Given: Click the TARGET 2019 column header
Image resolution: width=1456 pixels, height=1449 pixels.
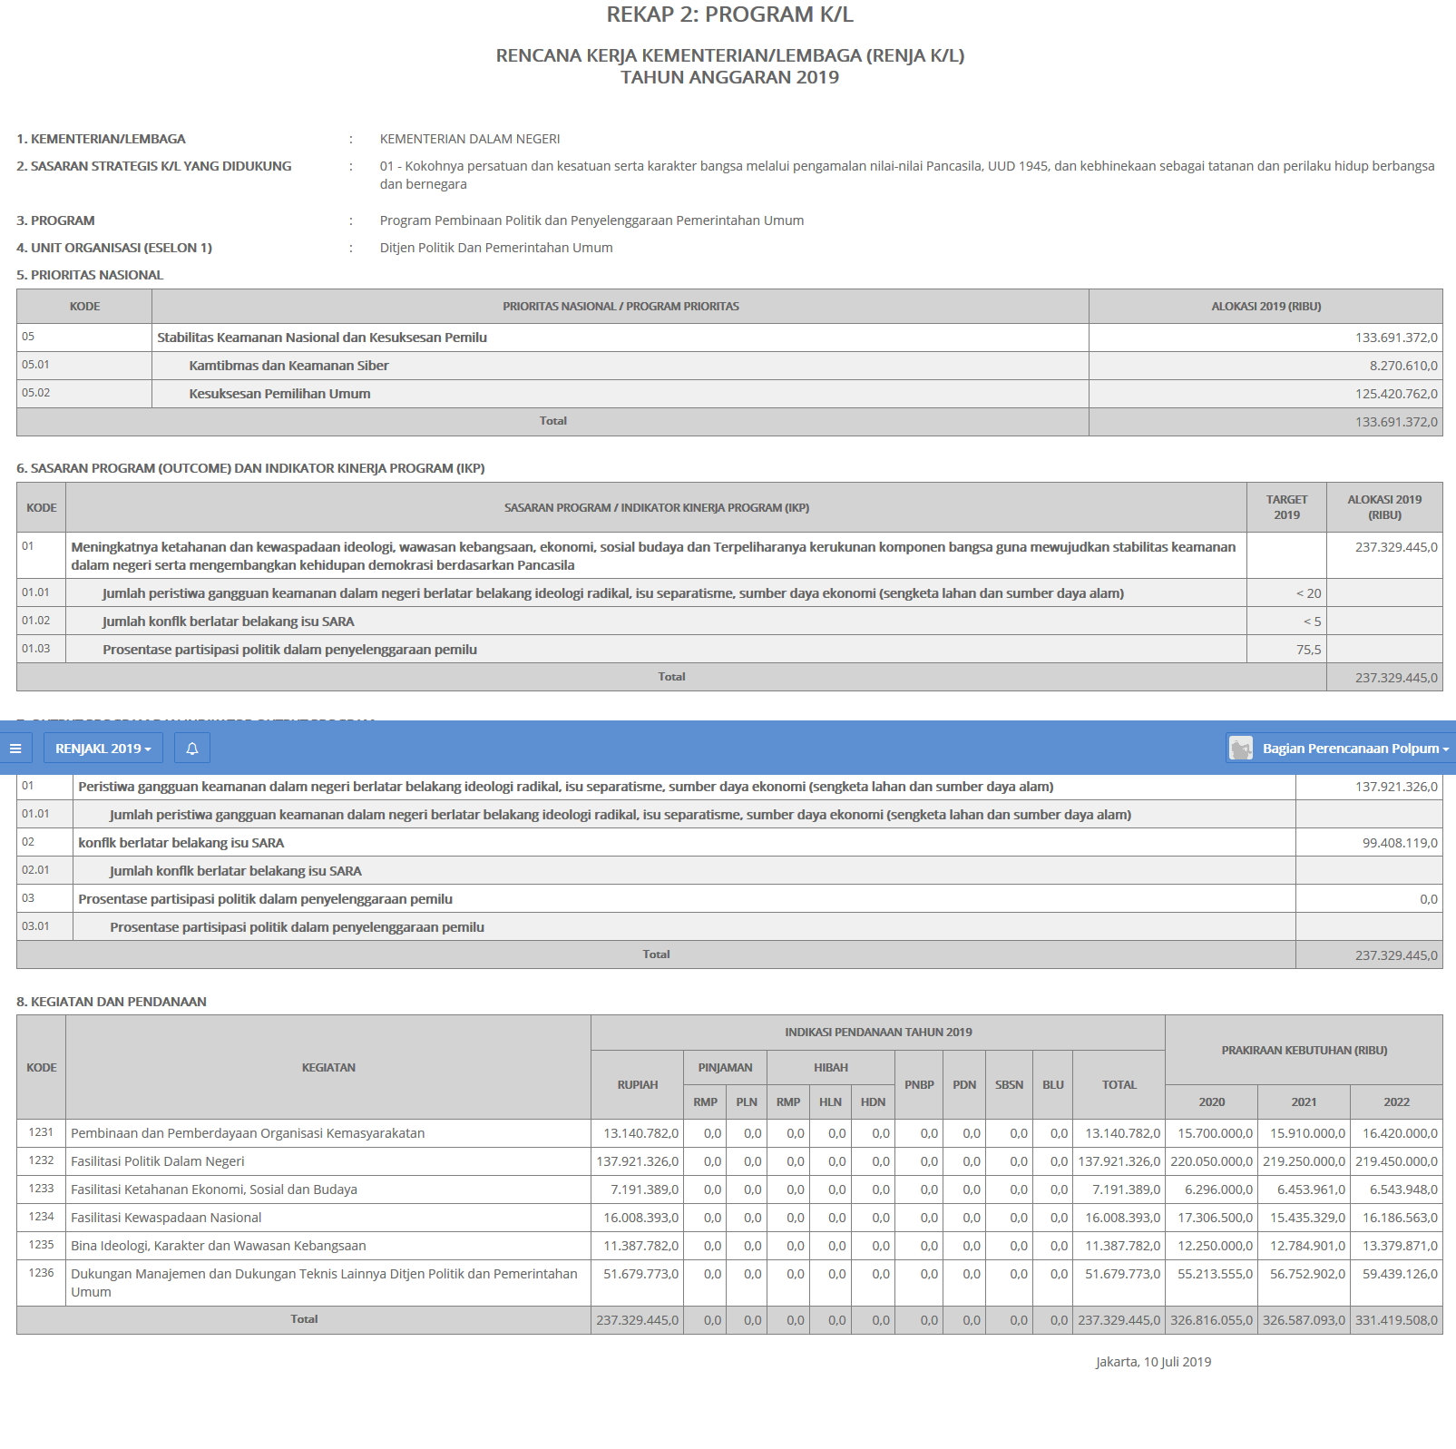Looking at the screenshot, I should 1286,507.
